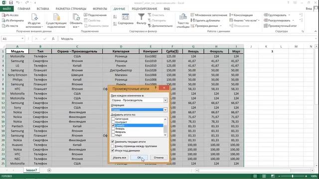Screen dimensions: 319x179
Task: Redo the last action
Action: (x=27, y=2)
